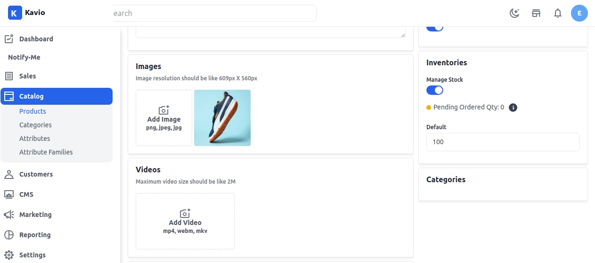Image resolution: width=595 pixels, height=263 pixels.
Task: Select the sneaker product image thumbnail
Action: point(222,118)
